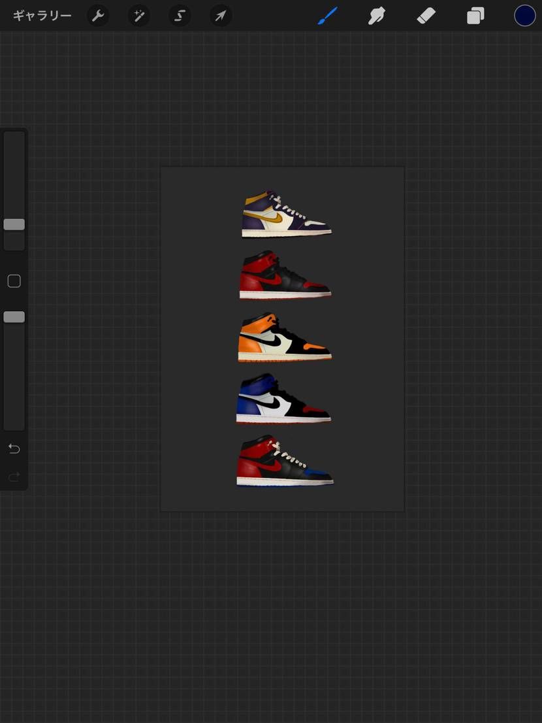Open the Adjustments magic wand menu
The width and height of the screenshot is (542, 723).
(x=138, y=16)
